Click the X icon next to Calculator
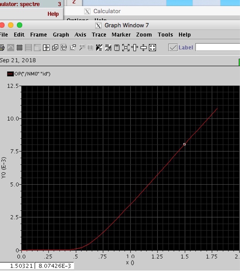 click(87, 12)
